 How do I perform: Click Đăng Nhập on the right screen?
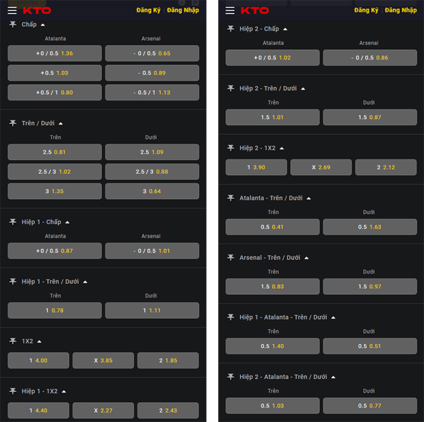400,10
